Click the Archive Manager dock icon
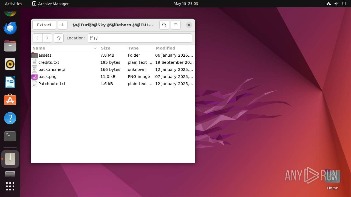 coord(10,159)
